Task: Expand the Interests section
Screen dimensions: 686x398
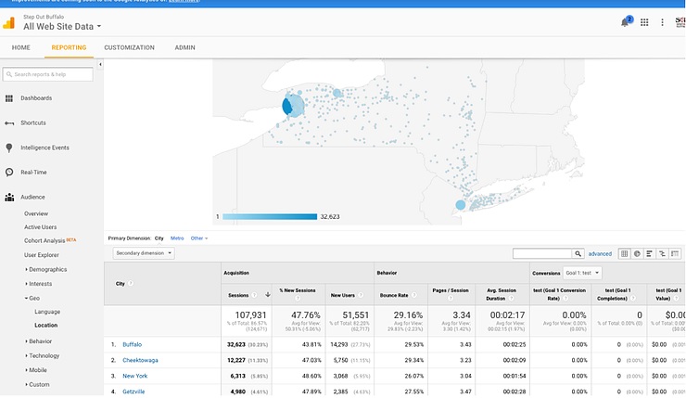Action: [x=39, y=284]
